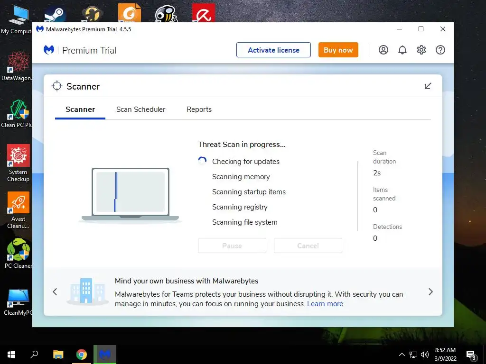The image size is (486, 364).
Task: Click the Scanner crosshair icon
Action: [x=57, y=86]
